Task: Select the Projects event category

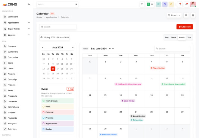Action: [x=57, y=118]
